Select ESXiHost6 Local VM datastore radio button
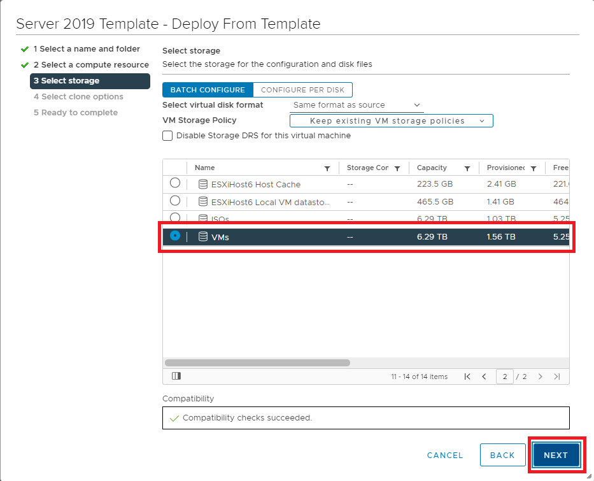594x481 pixels. pyautogui.click(x=174, y=201)
